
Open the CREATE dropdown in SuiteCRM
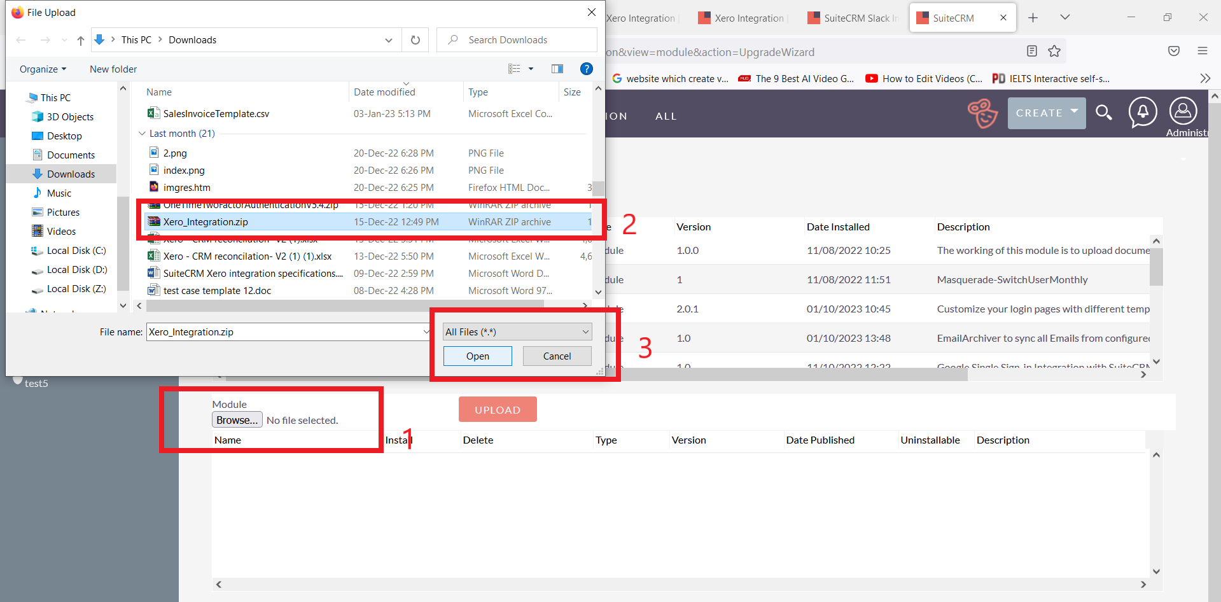coord(1047,113)
